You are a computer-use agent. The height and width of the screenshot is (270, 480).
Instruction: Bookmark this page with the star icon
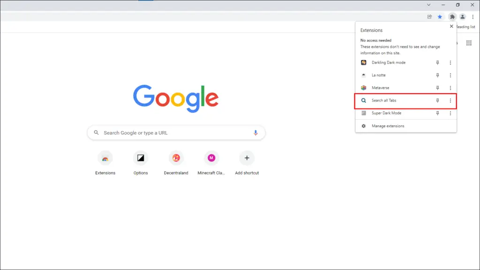pos(440,17)
